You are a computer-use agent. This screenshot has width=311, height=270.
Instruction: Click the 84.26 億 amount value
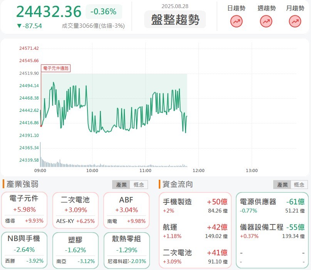218,211
